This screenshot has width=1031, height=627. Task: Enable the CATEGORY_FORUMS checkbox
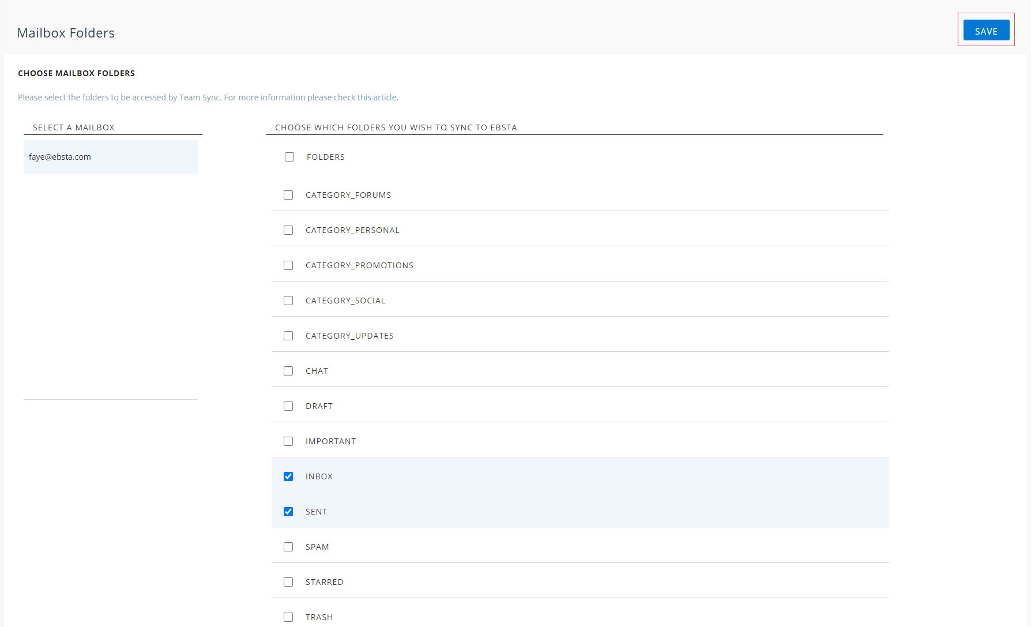click(x=288, y=195)
